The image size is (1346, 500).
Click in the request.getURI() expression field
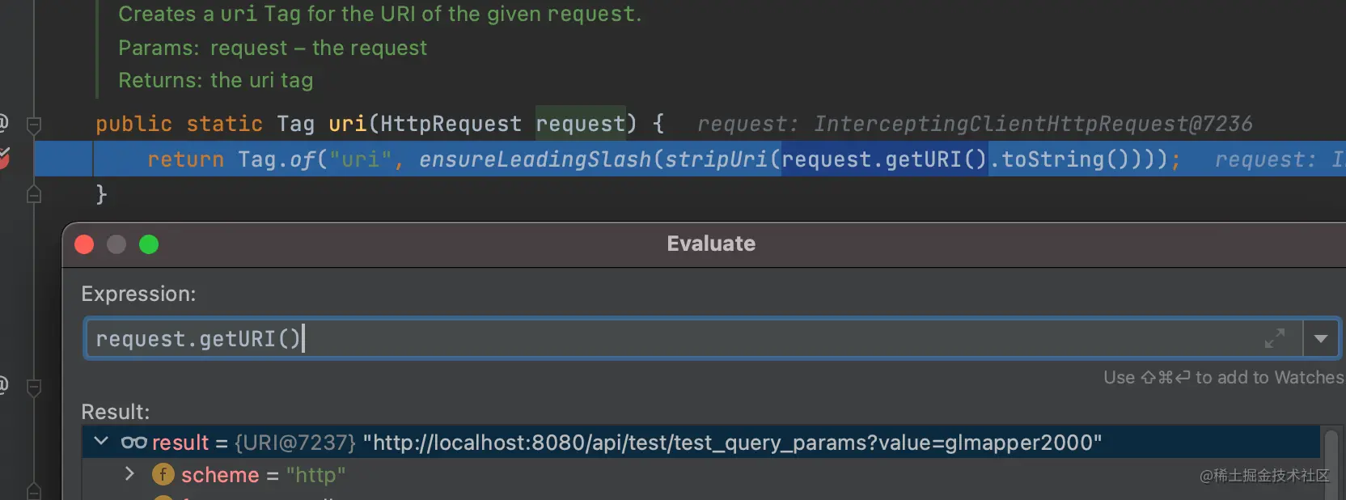[x=693, y=338]
